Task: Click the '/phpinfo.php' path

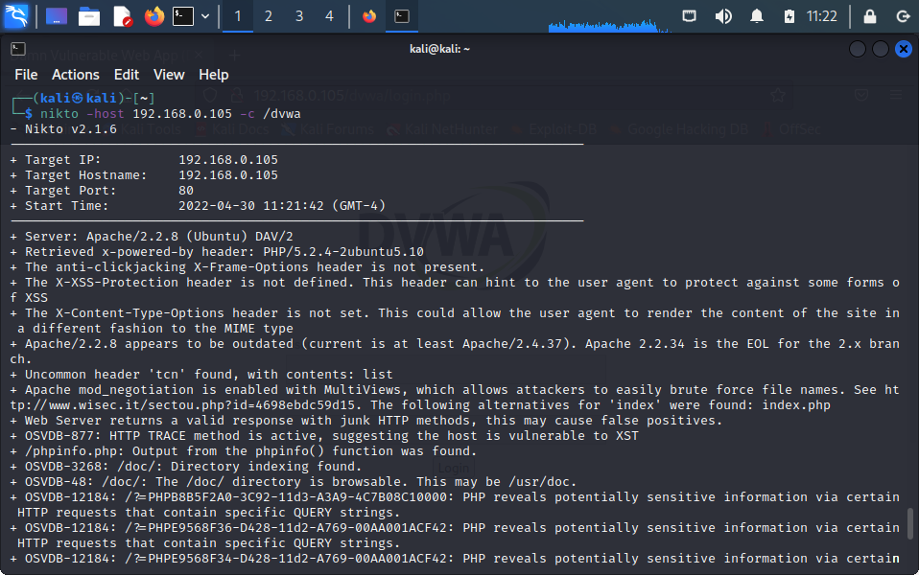Action: [71, 450]
